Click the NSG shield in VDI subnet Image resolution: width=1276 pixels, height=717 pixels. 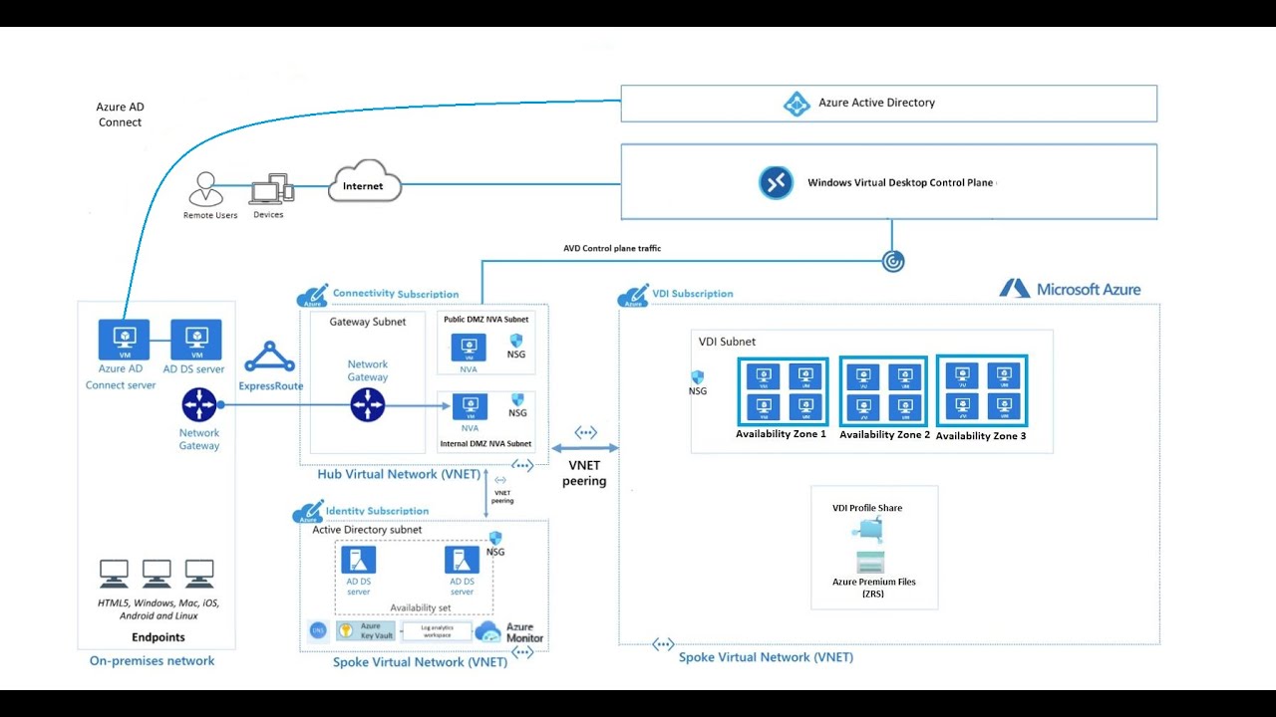point(698,377)
